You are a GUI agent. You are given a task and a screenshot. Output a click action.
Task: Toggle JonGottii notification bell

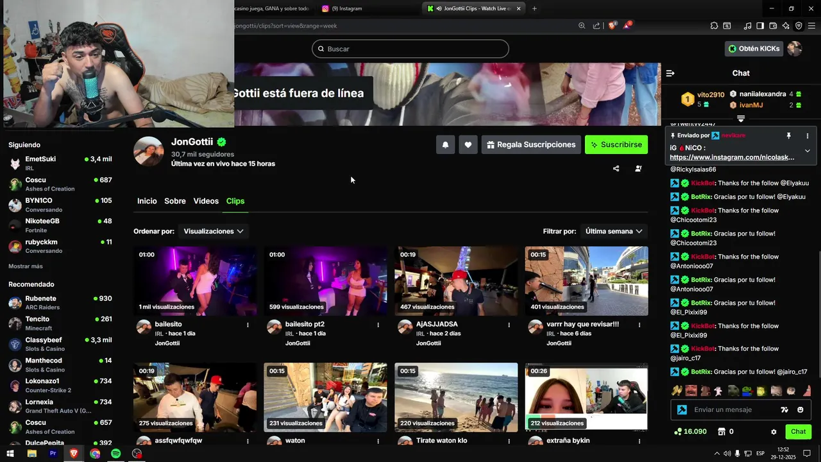coord(445,145)
